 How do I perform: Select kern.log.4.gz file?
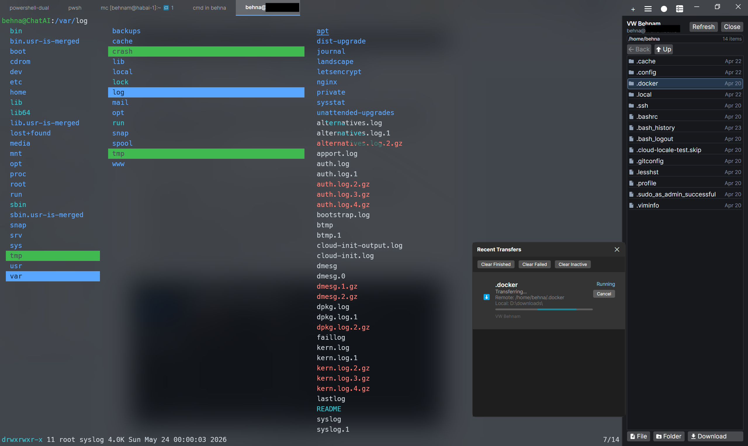coord(343,389)
